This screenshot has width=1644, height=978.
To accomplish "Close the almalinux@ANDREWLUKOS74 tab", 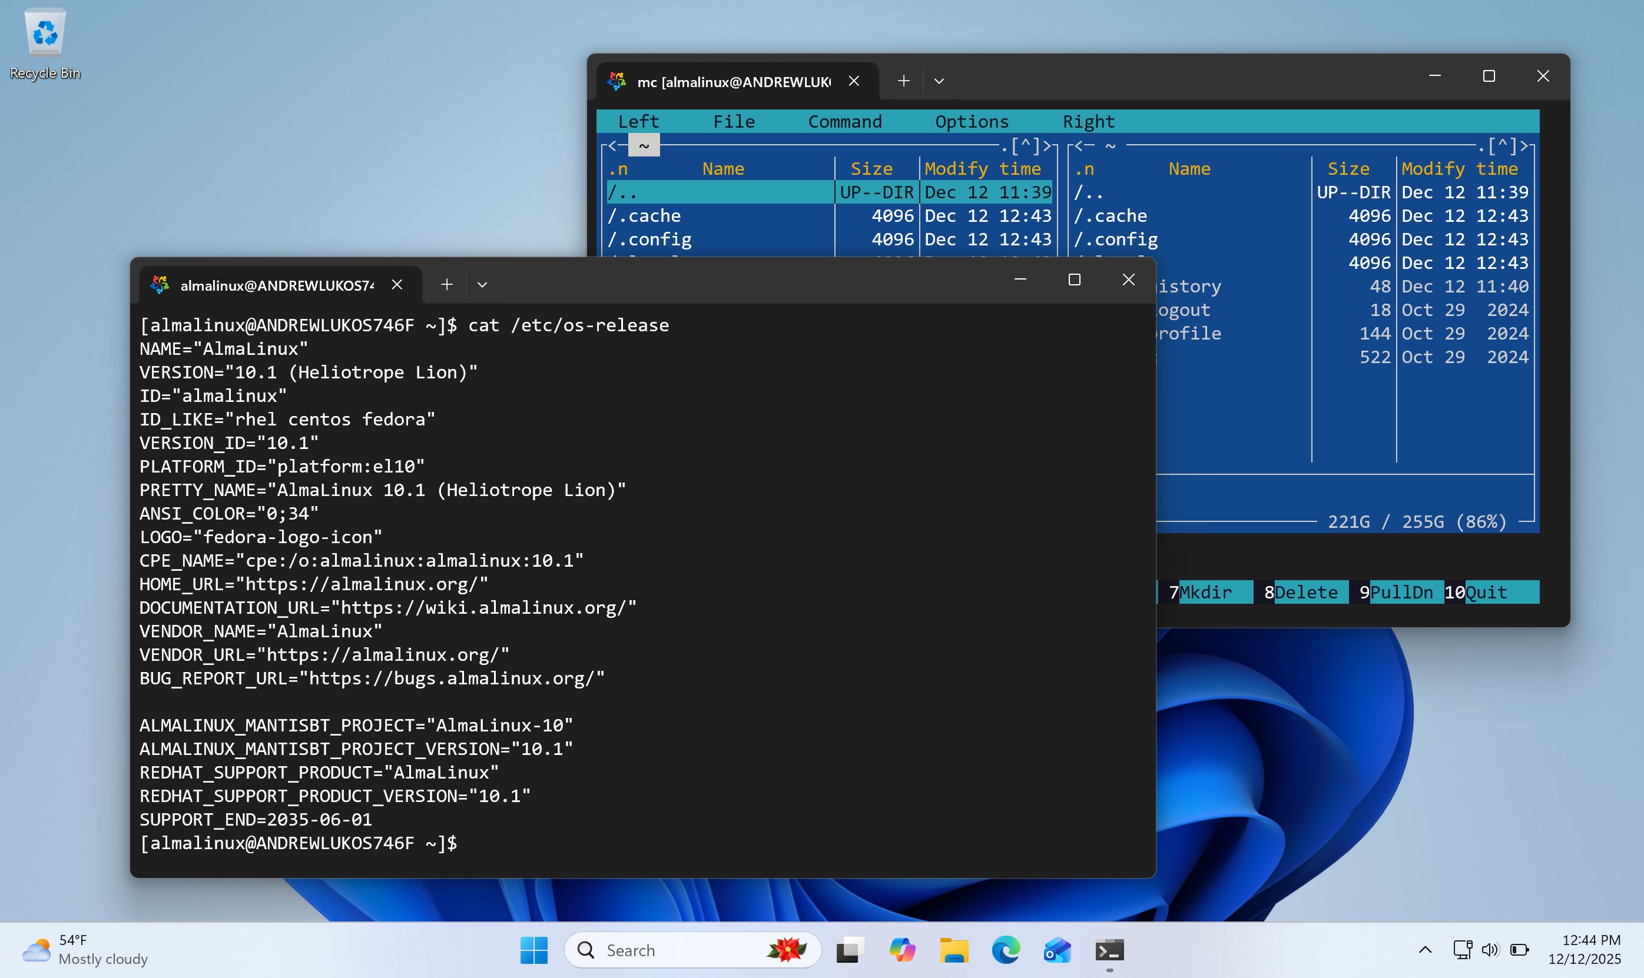I will pyautogui.click(x=397, y=284).
